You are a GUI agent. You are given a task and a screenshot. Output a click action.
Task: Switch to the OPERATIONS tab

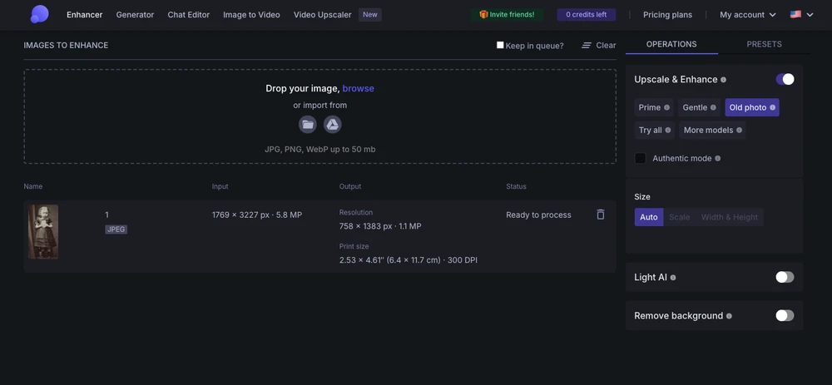(671, 44)
